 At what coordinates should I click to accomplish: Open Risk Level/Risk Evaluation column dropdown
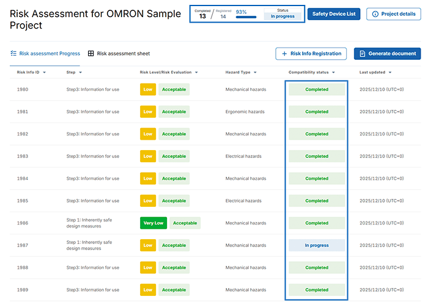click(x=196, y=73)
